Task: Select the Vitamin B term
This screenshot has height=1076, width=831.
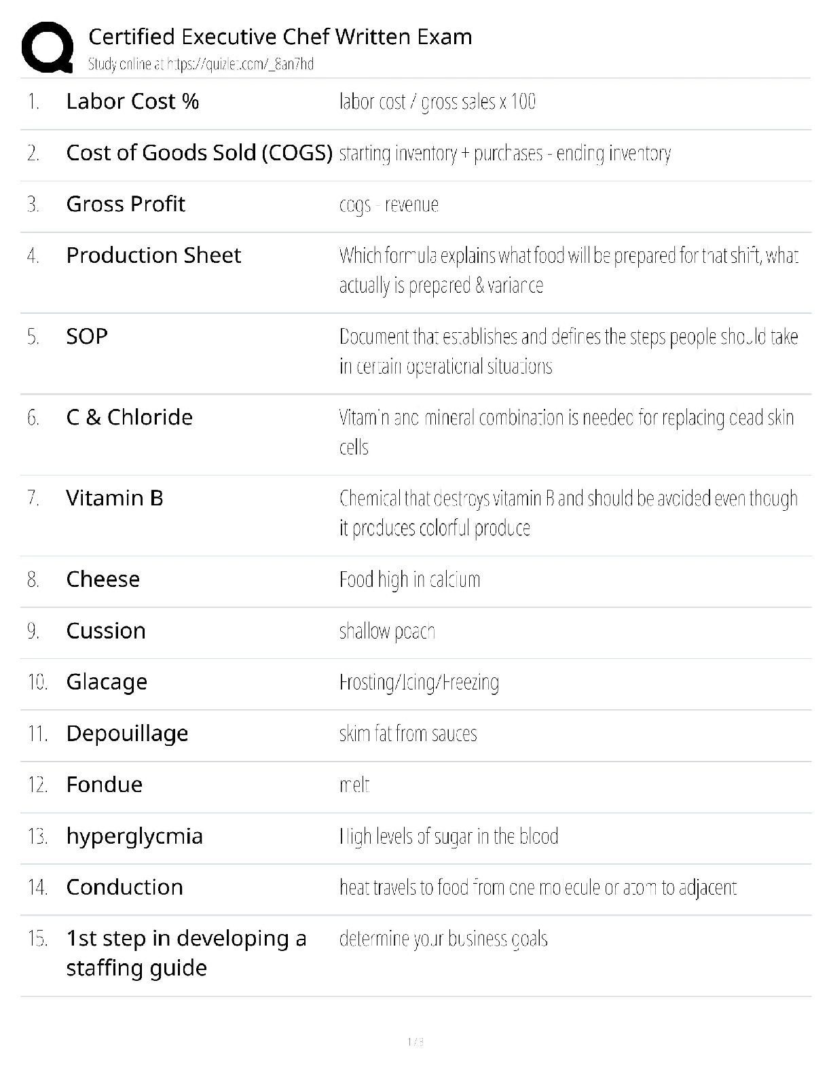Action: pos(115,498)
